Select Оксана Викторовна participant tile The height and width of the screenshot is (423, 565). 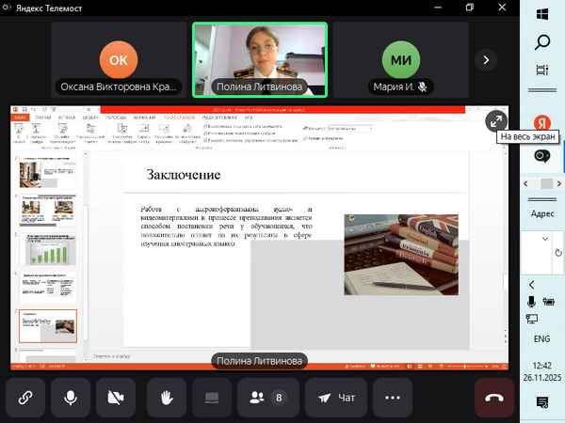point(119,59)
